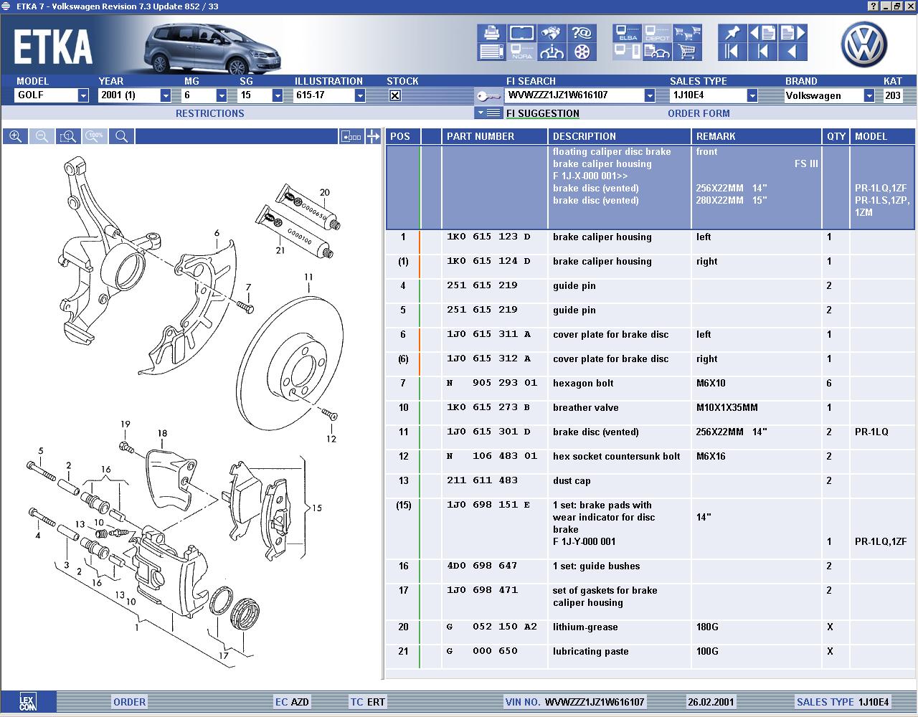Click the POS column header
918x717 pixels.
point(403,136)
